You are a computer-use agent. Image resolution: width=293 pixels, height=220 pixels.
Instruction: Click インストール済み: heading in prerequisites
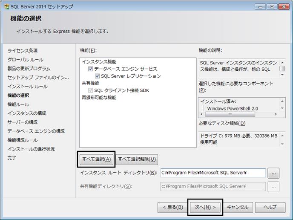(218, 101)
